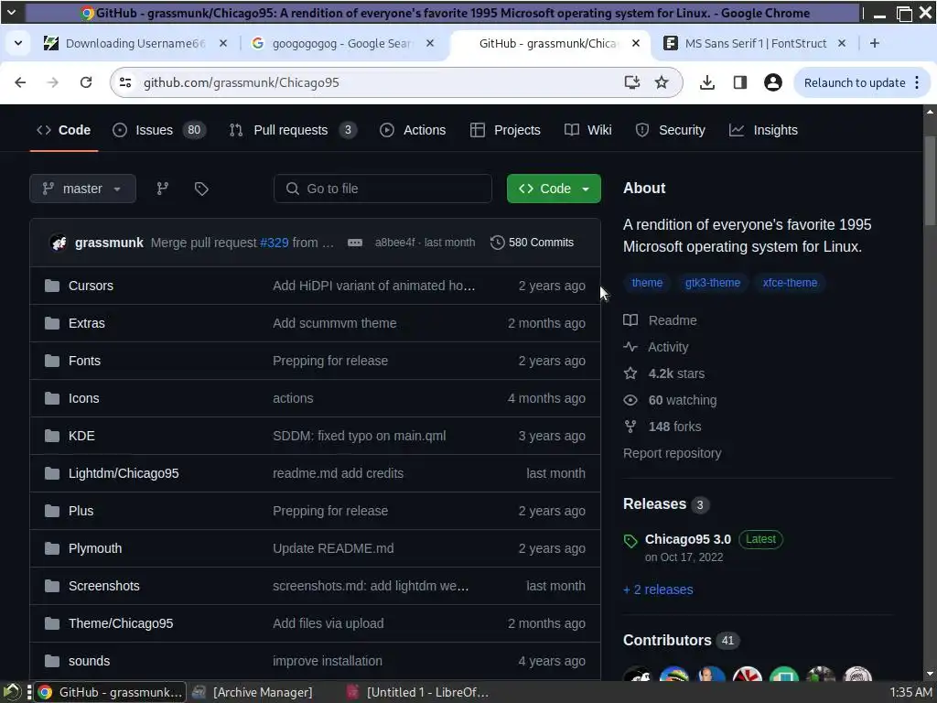Screen dimensions: 937x703
Task: Open Chrome downloads icon
Action: coord(707,82)
